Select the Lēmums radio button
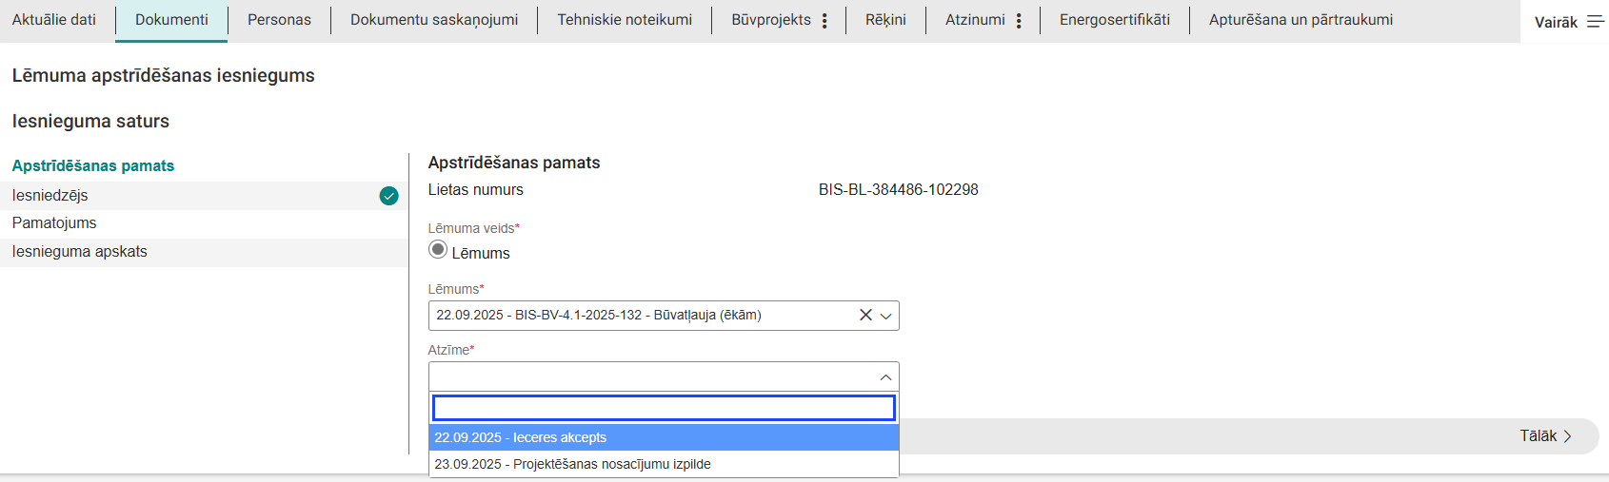 point(438,250)
